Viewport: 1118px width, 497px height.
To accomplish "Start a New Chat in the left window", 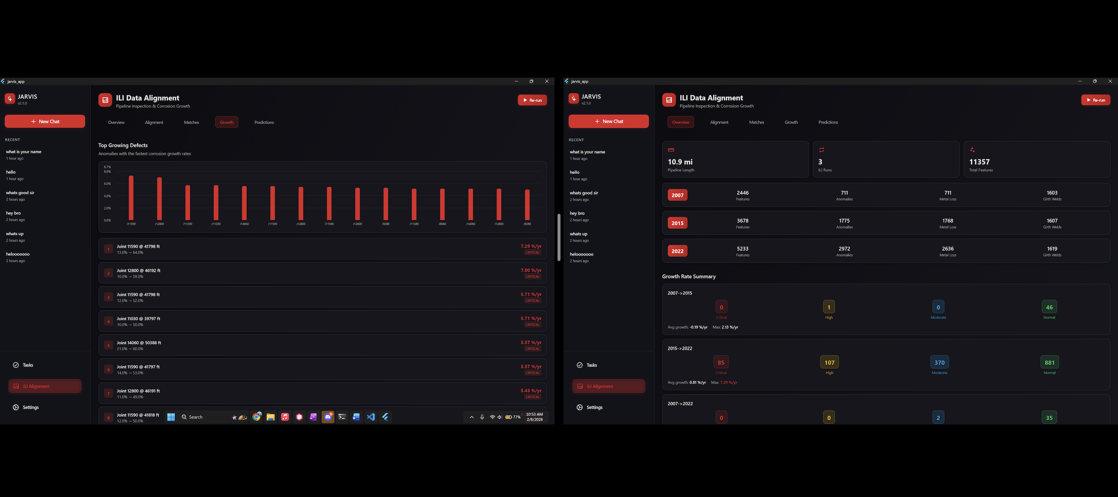I will 45,122.
